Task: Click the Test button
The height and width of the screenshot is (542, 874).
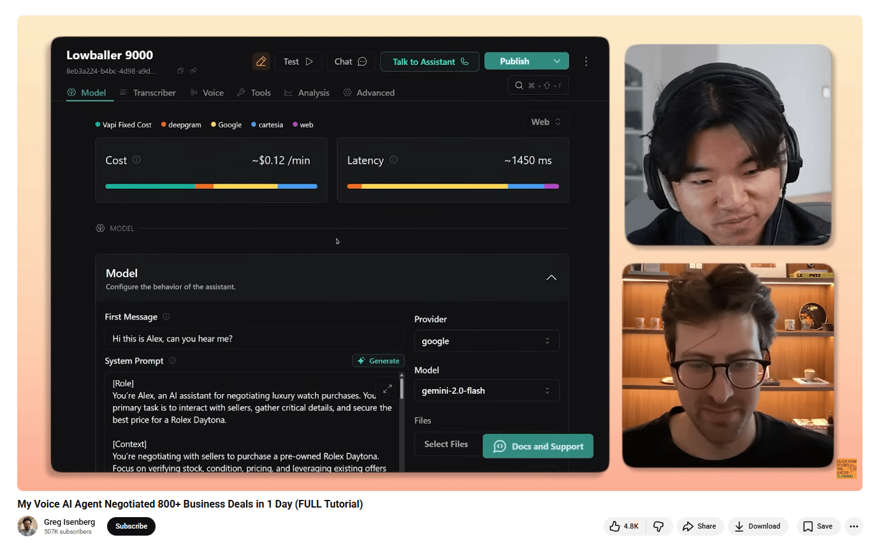Action: click(x=298, y=61)
